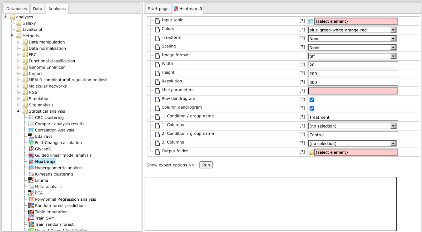Viewport: 422px width, 232px height.
Task: Click the Input table select element field
Action: tap(356, 21)
